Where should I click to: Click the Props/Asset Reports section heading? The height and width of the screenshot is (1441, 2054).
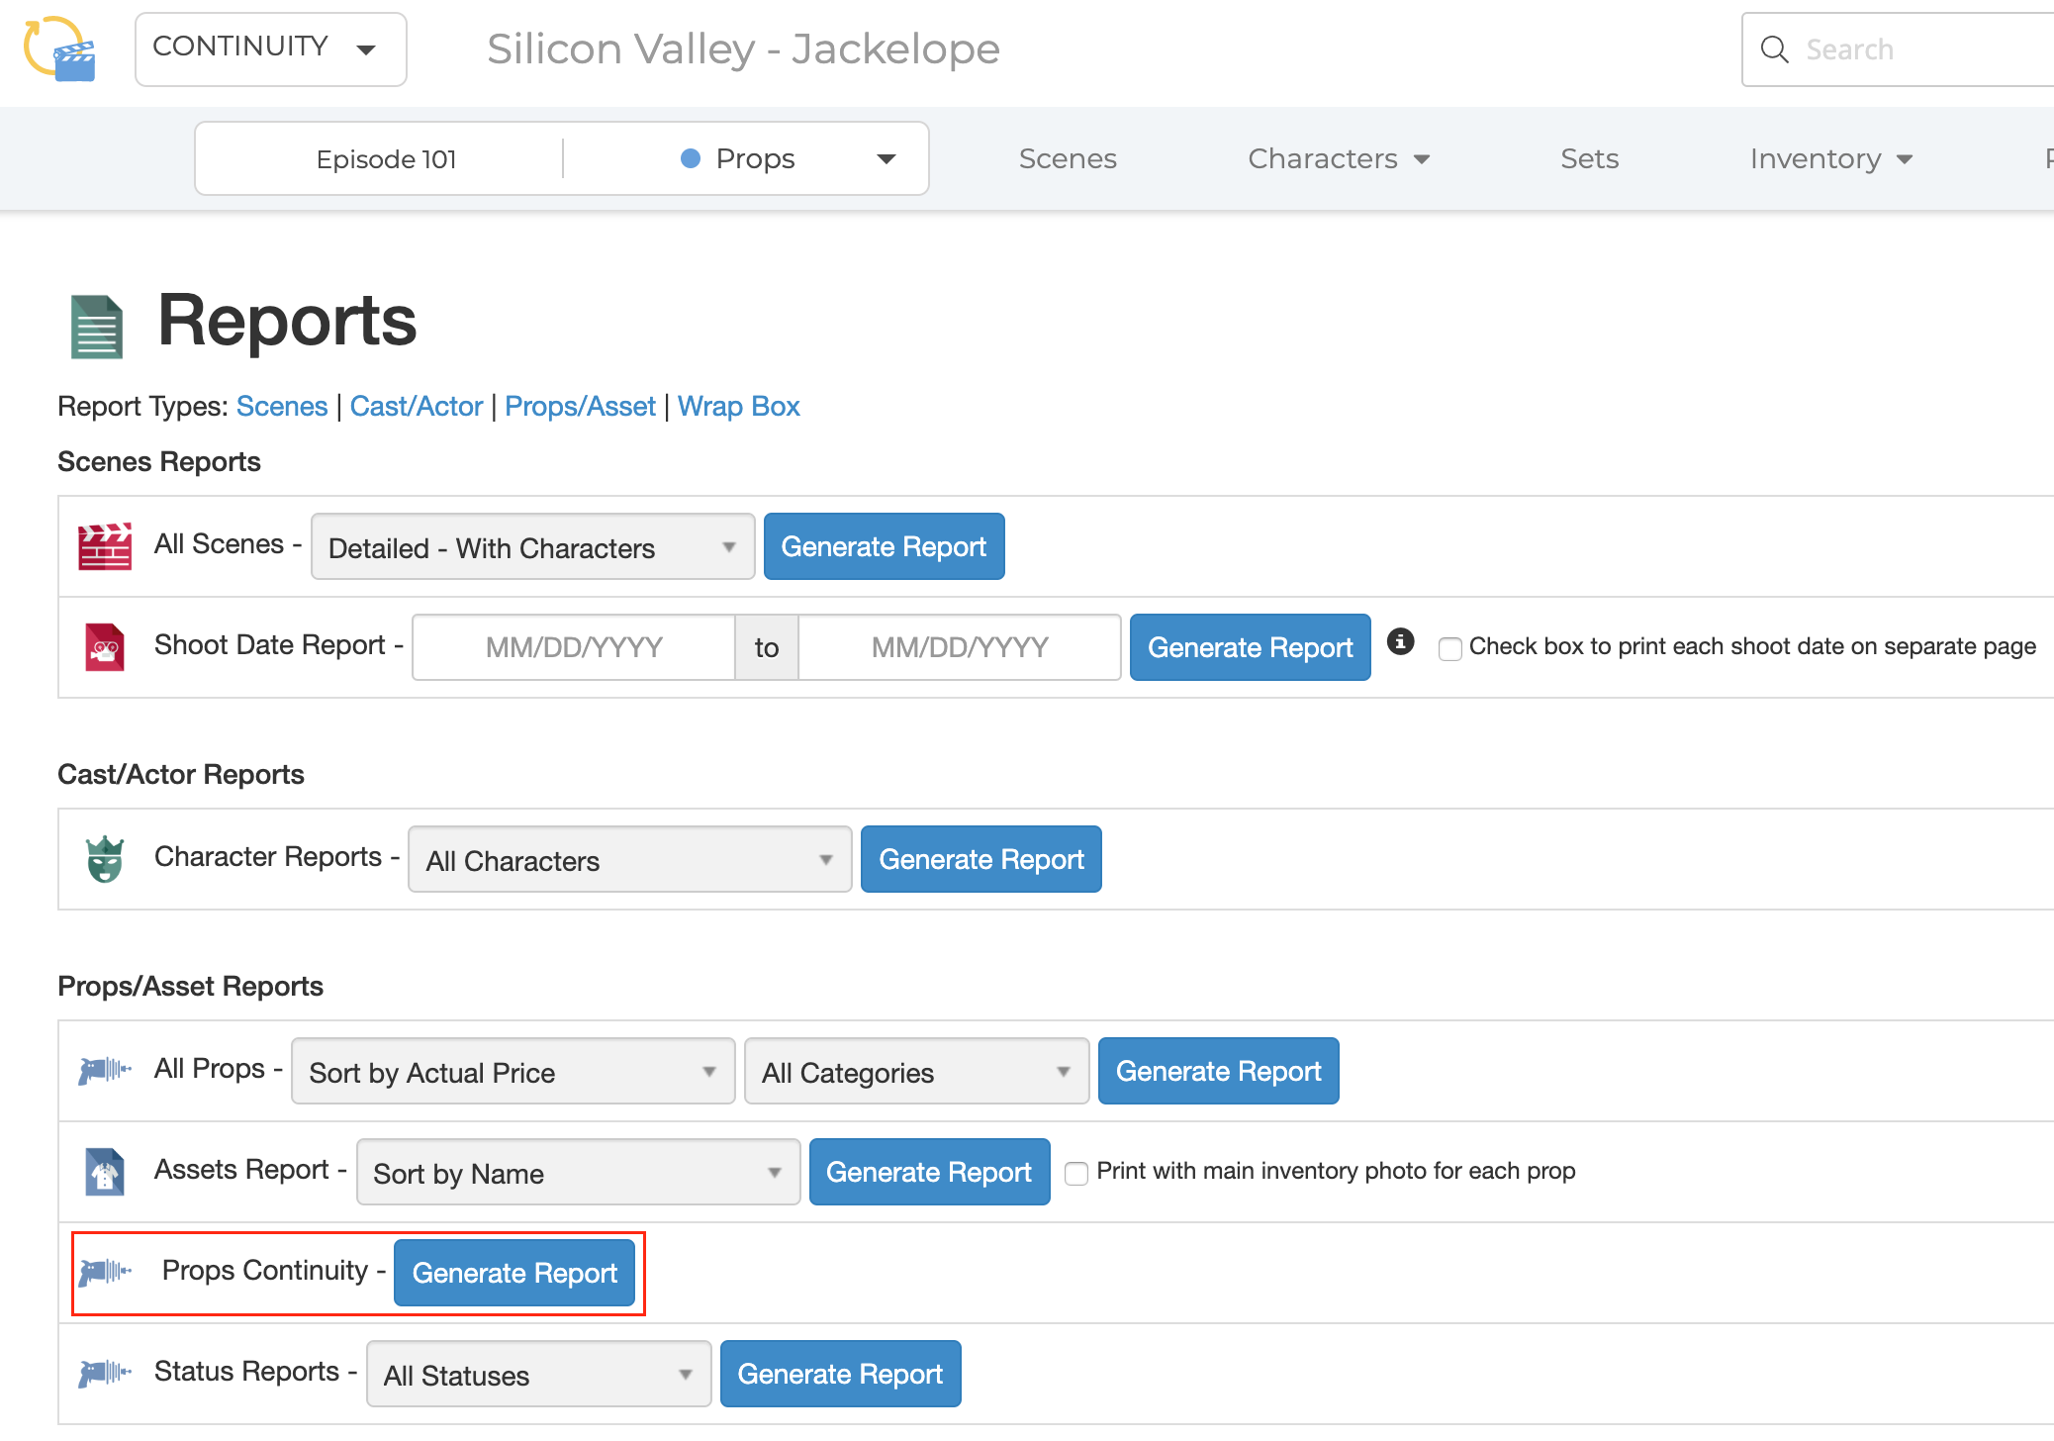tap(191, 986)
